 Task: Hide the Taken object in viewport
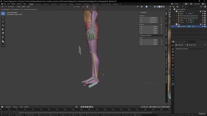203,22
